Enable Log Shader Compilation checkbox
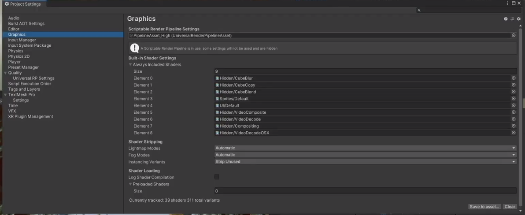Image resolution: width=525 pixels, height=215 pixels. 217,177
